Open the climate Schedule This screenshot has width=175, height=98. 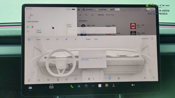[145, 39]
